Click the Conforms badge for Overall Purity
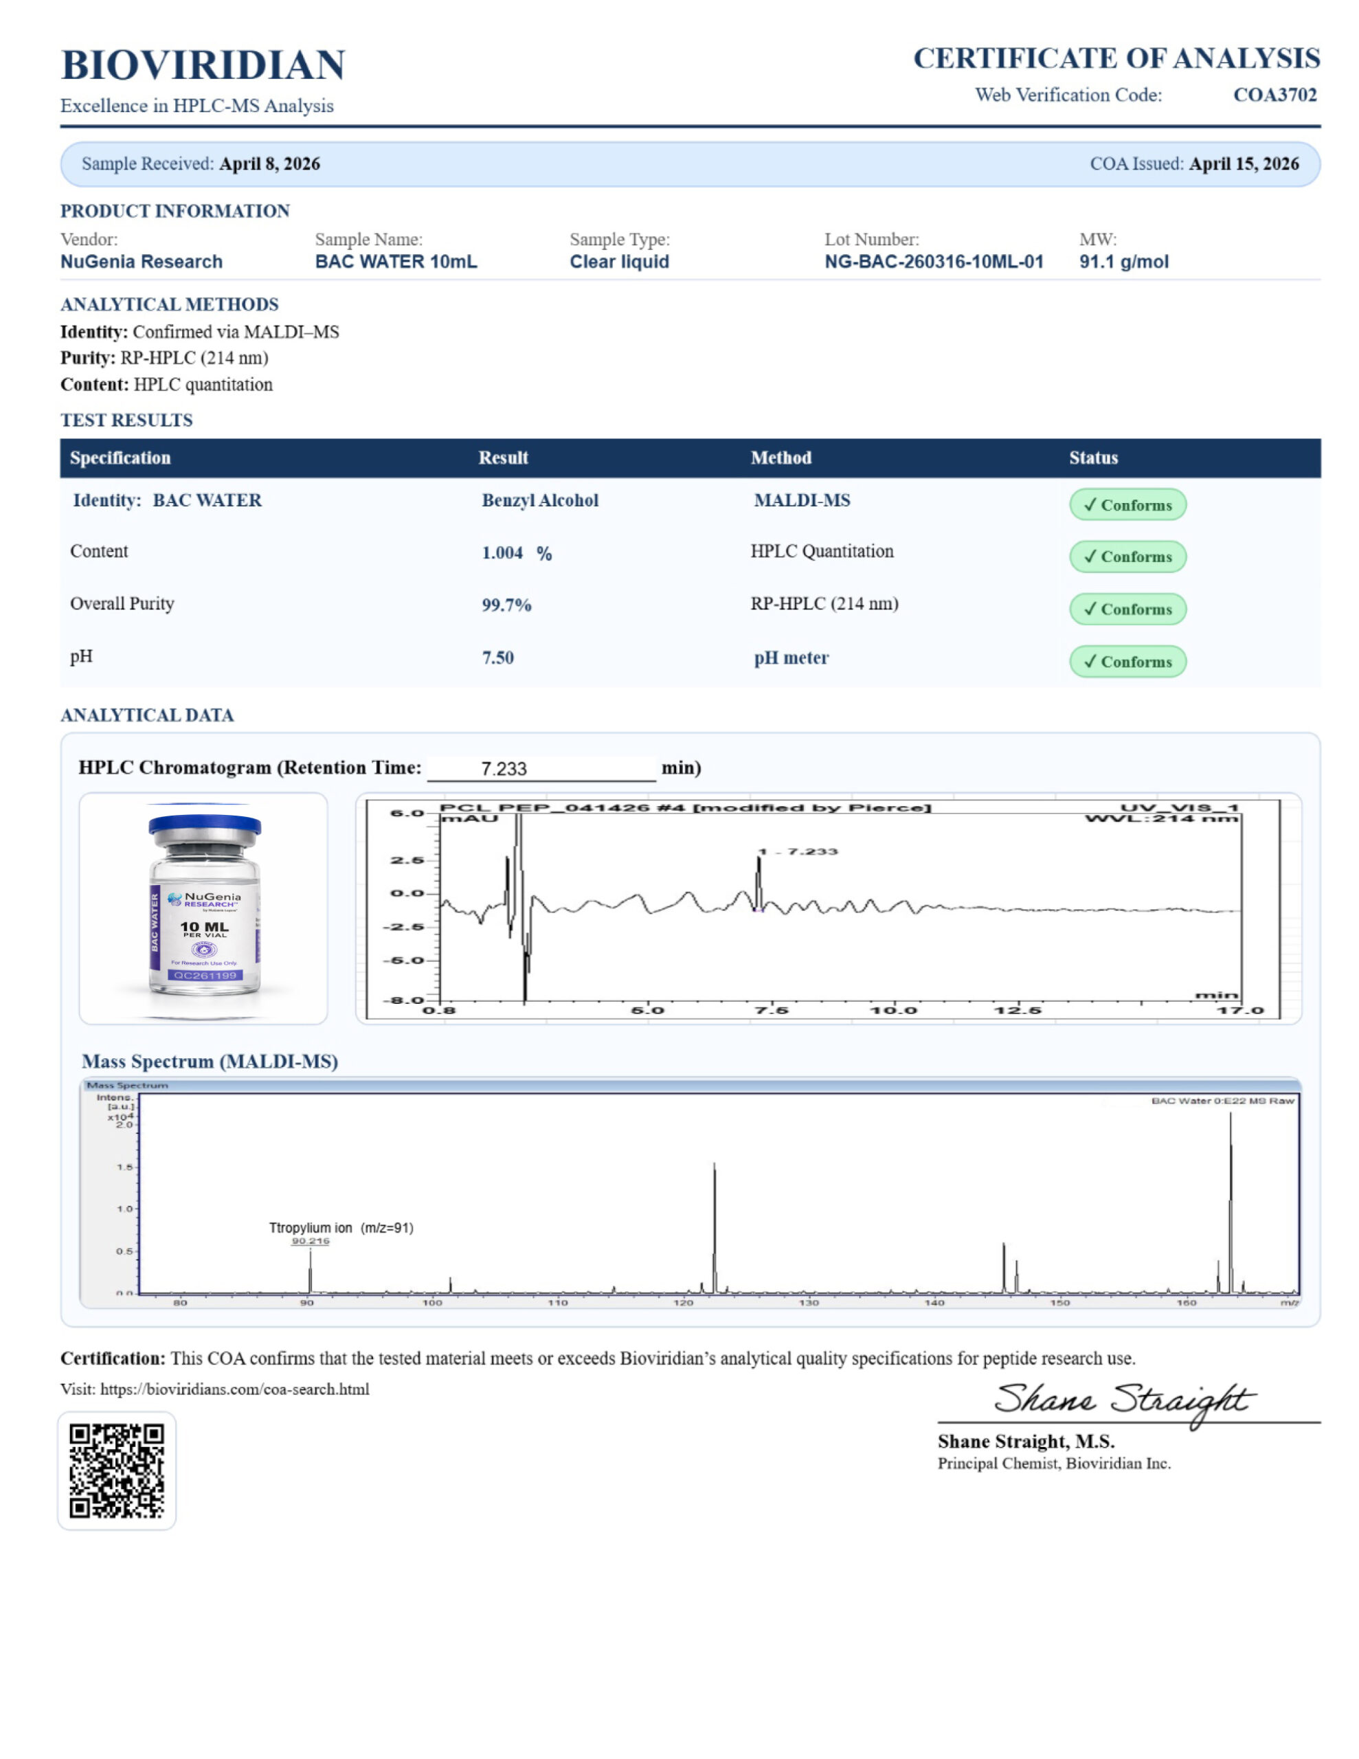 [x=1126, y=609]
